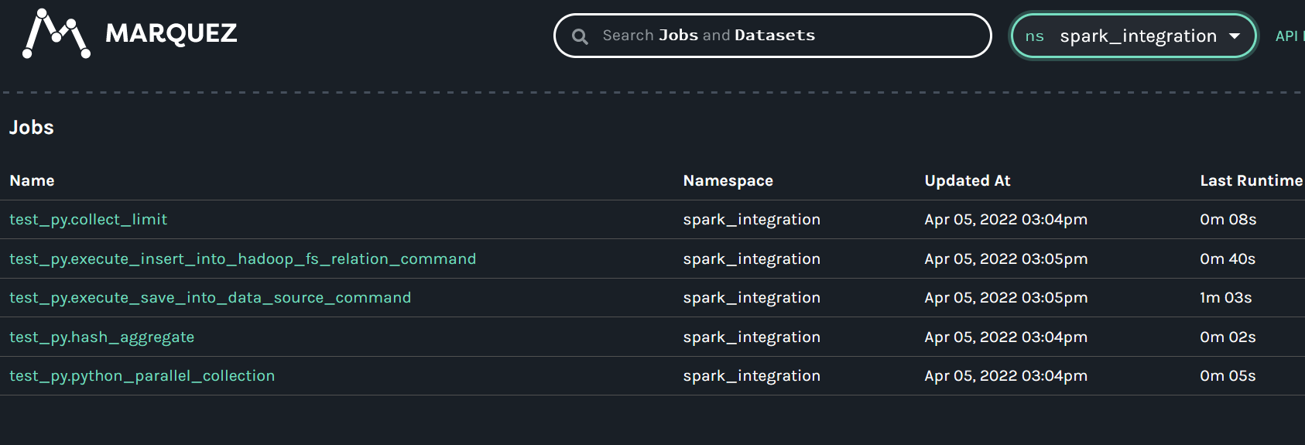1305x445 pixels.
Task: Click the 1m 03s runtime value
Action: pyautogui.click(x=1225, y=298)
